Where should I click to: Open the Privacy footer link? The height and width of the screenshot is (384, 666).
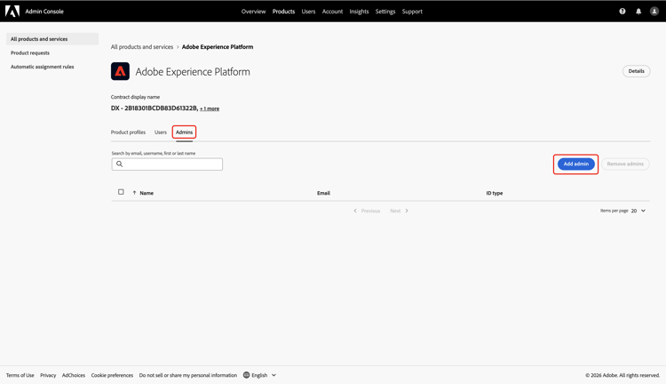[x=48, y=375]
